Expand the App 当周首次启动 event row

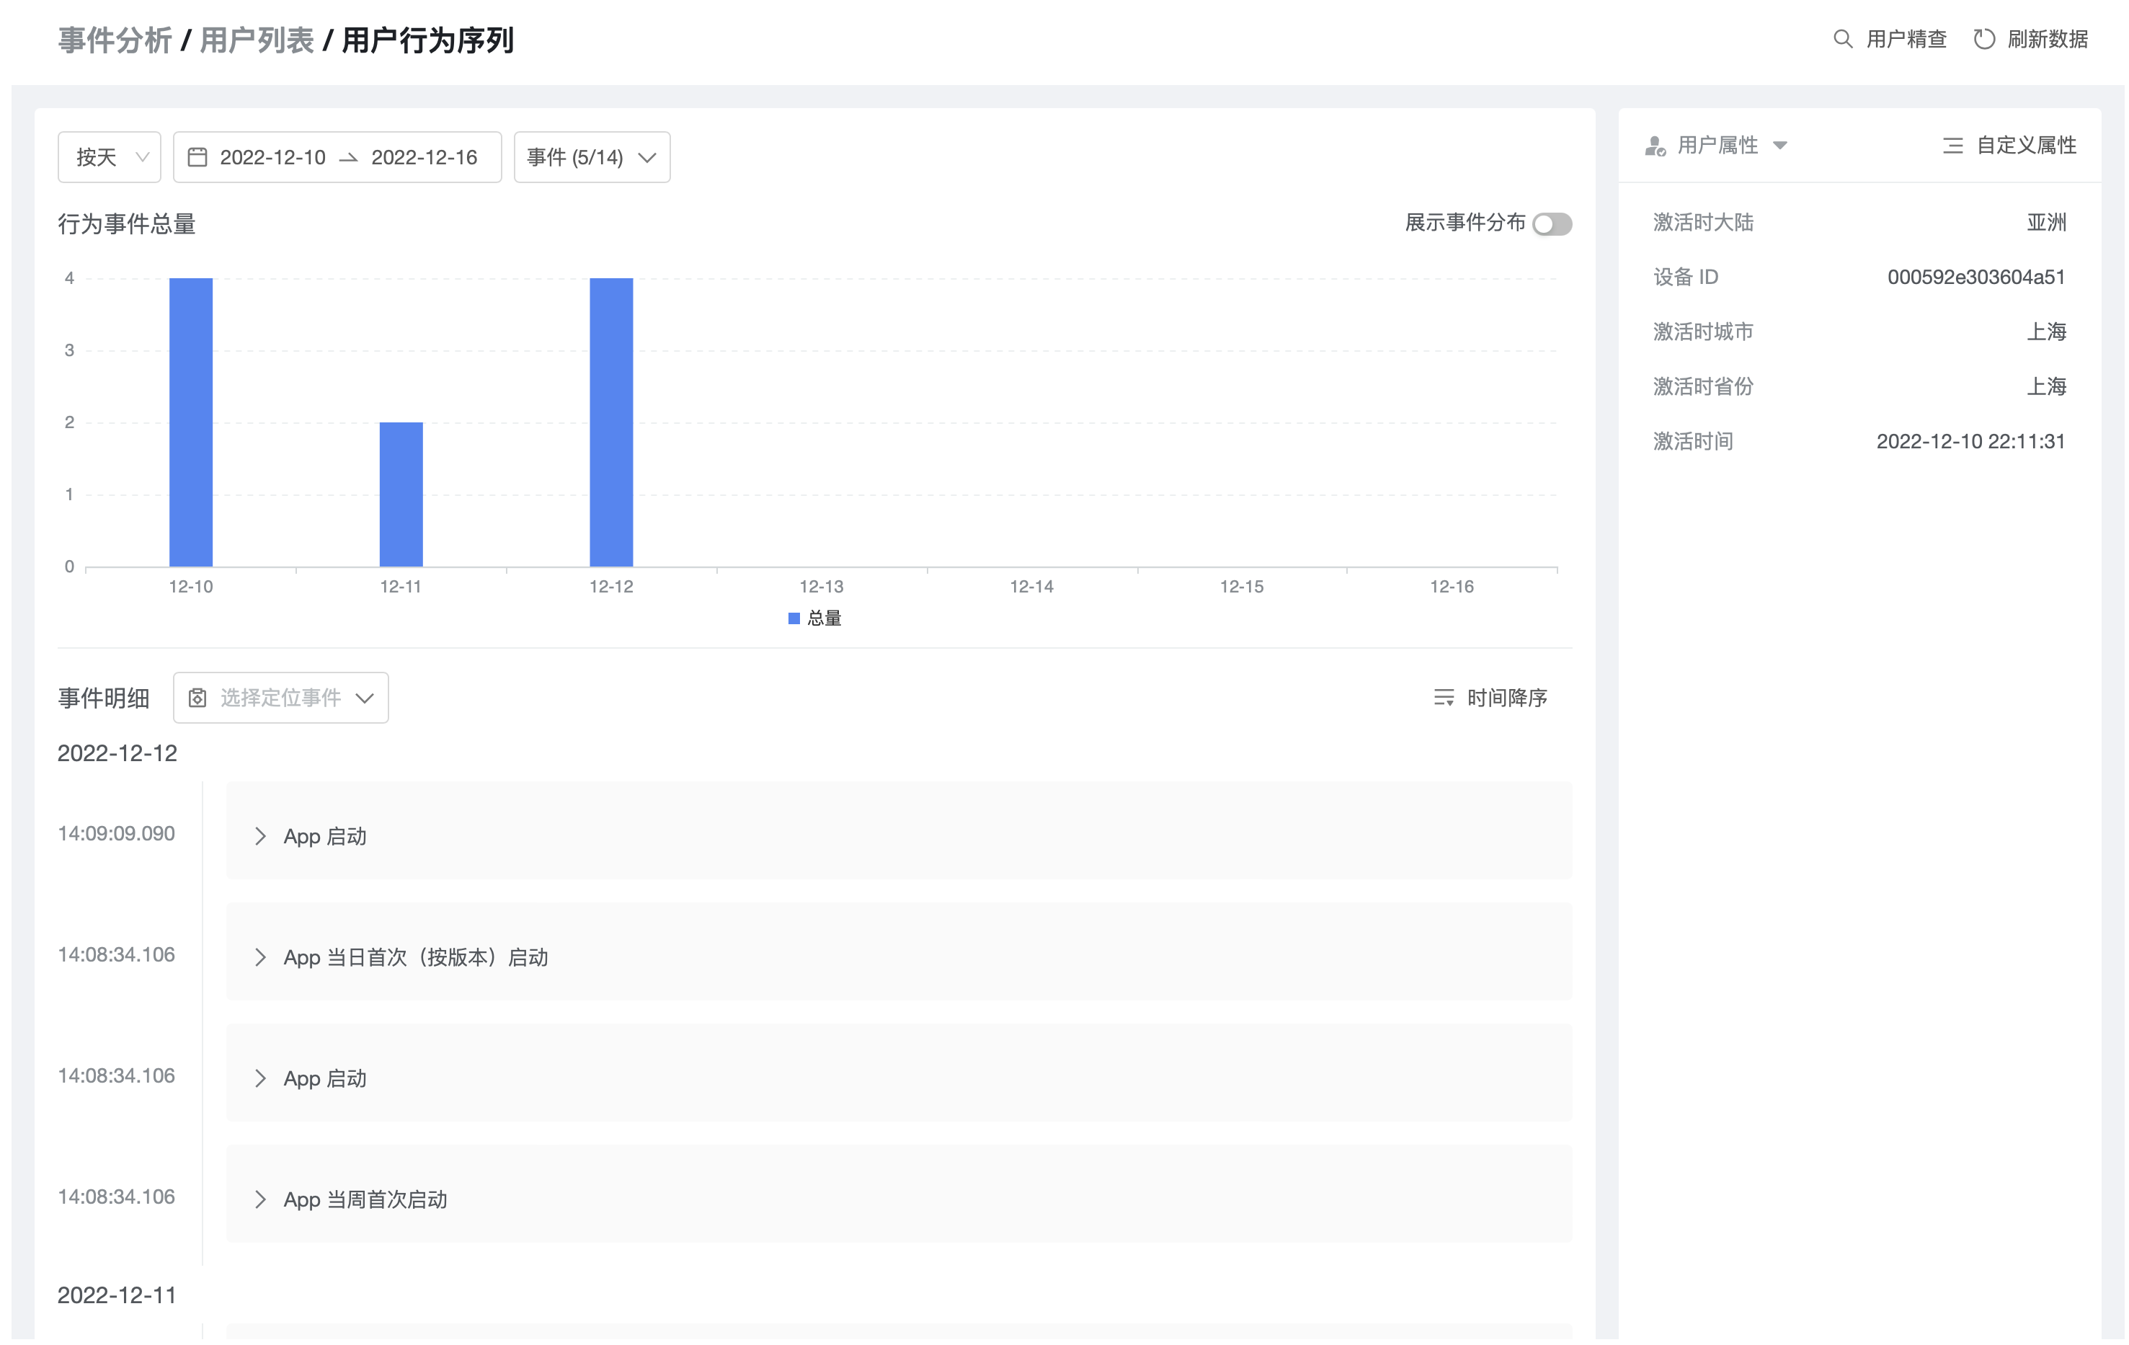260,1199
